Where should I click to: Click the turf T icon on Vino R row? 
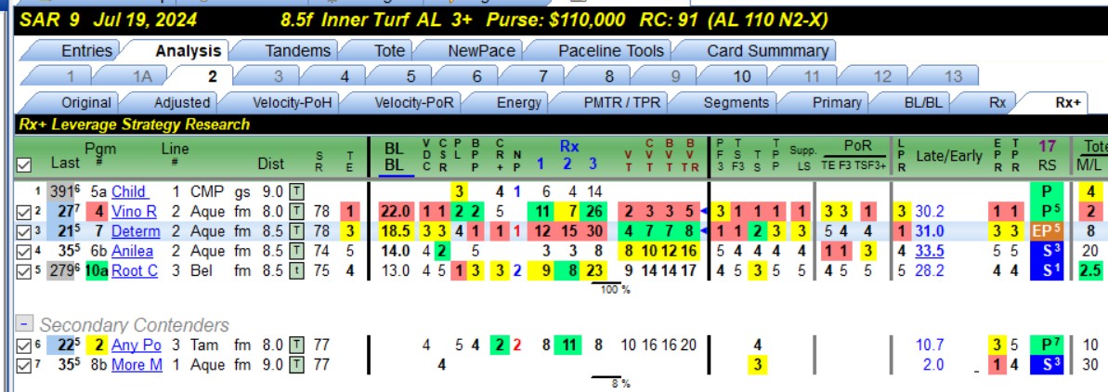298,211
